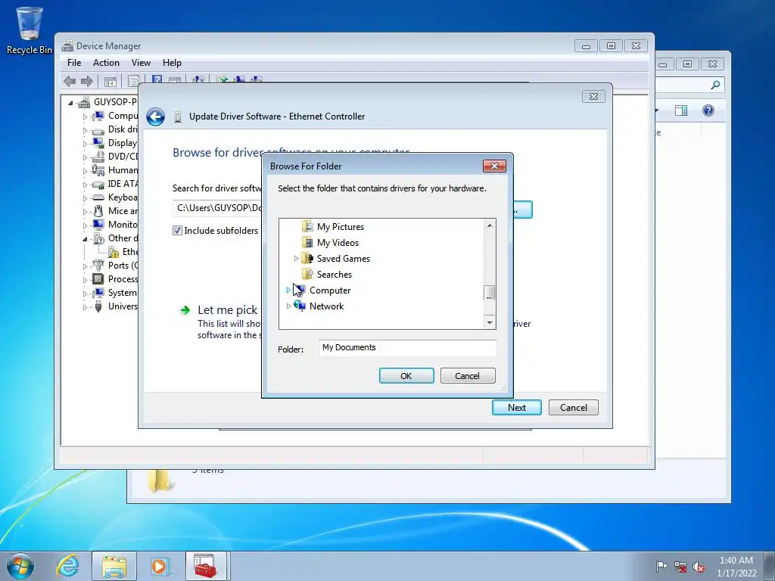Screen dimensions: 775x581
Task: Expand the Network node in folder tree
Action: (288, 306)
